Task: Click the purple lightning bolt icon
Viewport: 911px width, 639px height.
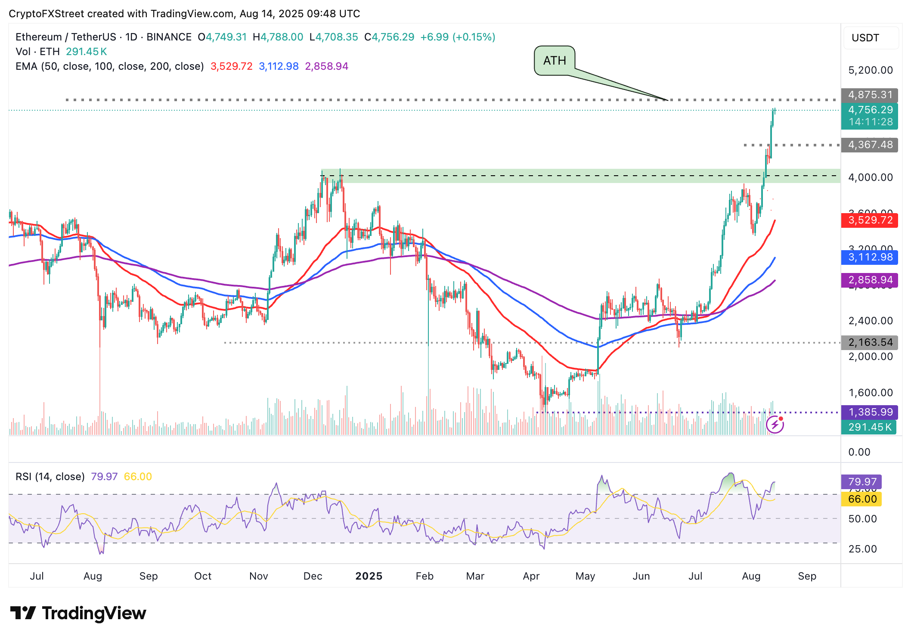Action: [775, 425]
